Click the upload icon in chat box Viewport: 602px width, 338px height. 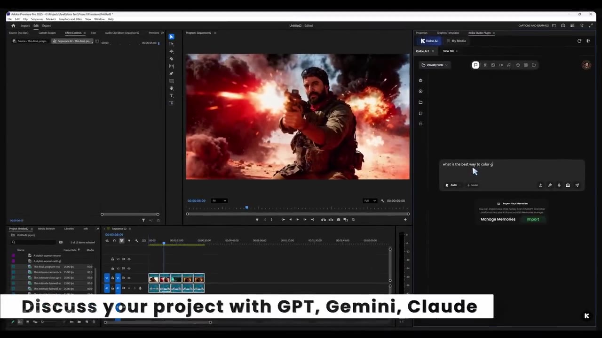click(540, 185)
